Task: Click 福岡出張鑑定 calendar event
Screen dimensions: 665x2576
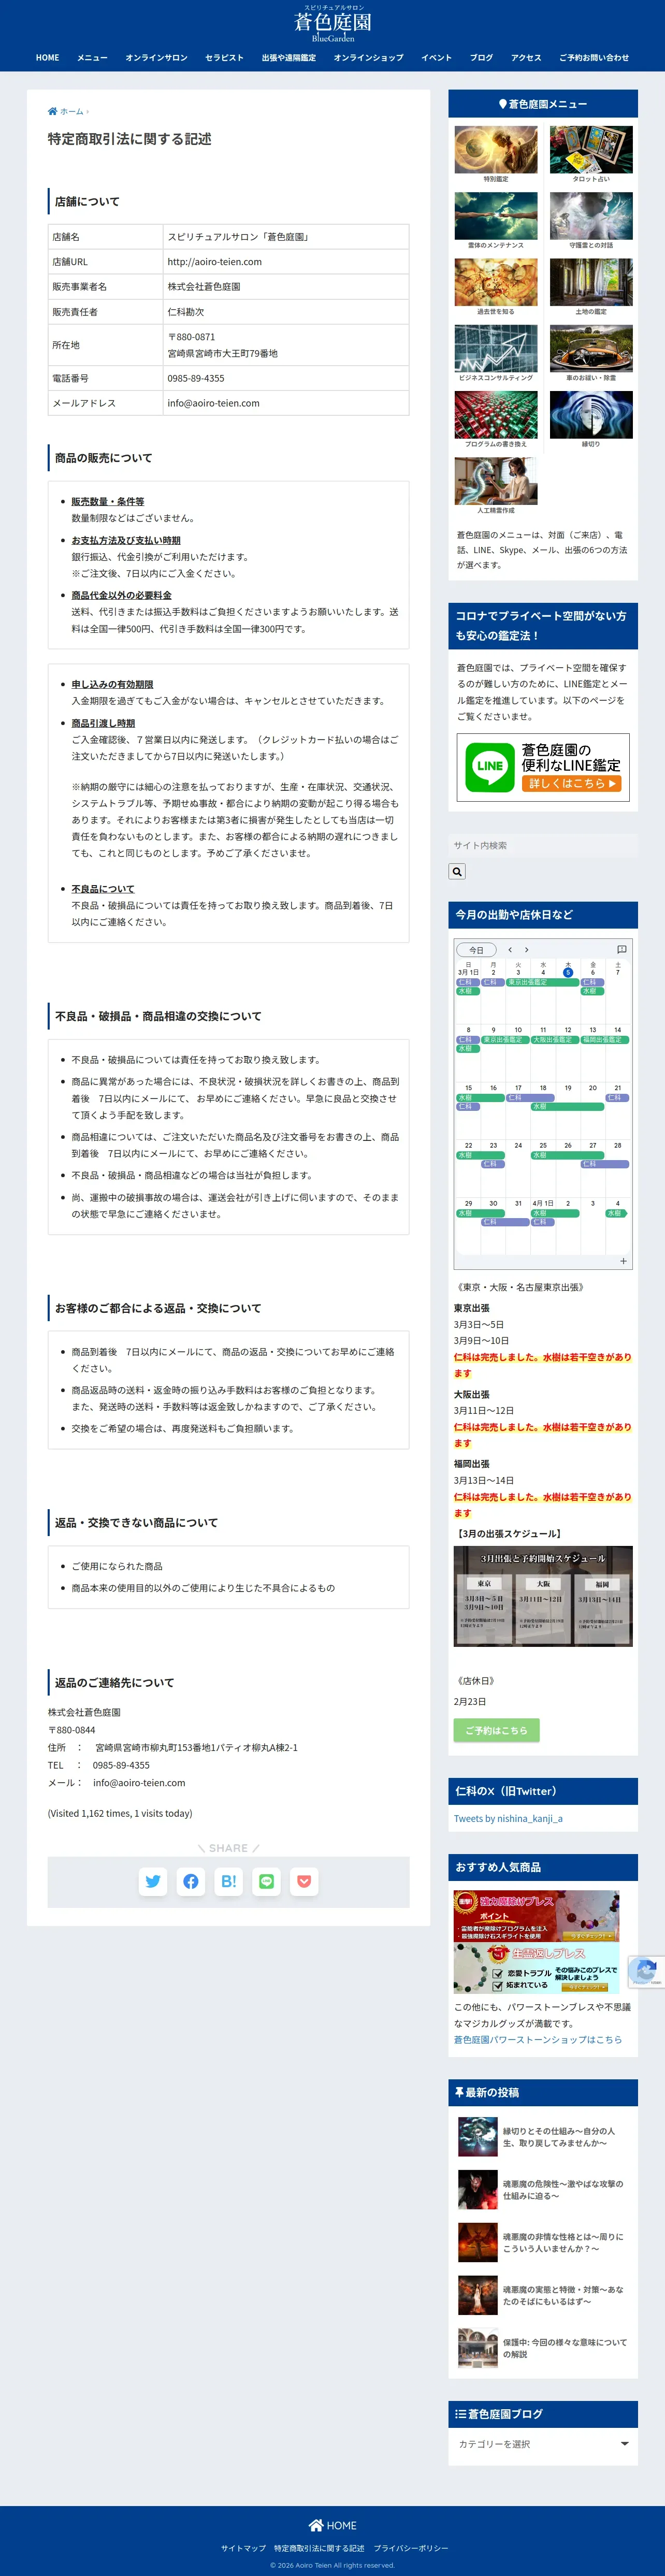Action: tap(605, 1039)
